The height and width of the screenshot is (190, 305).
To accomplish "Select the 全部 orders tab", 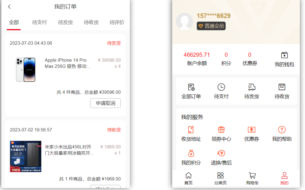I will tap(14, 22).
